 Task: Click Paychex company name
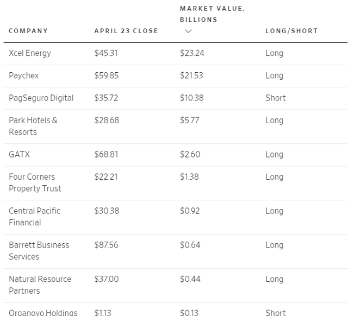[x=23, y=75]
